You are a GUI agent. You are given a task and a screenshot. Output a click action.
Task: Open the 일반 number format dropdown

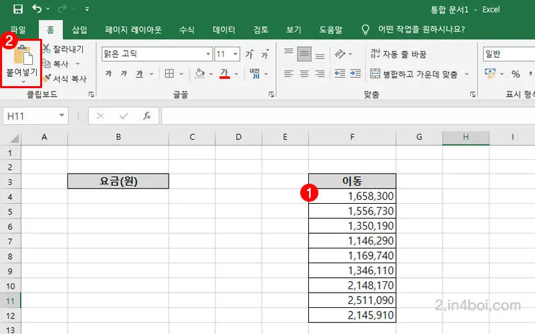(x=509, y=54)
